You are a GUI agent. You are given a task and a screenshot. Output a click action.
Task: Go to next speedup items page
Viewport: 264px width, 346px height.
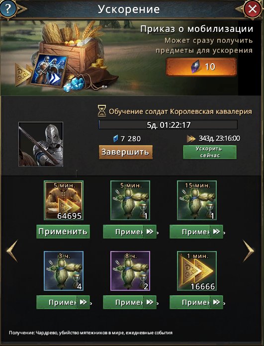tap(248, 251)
